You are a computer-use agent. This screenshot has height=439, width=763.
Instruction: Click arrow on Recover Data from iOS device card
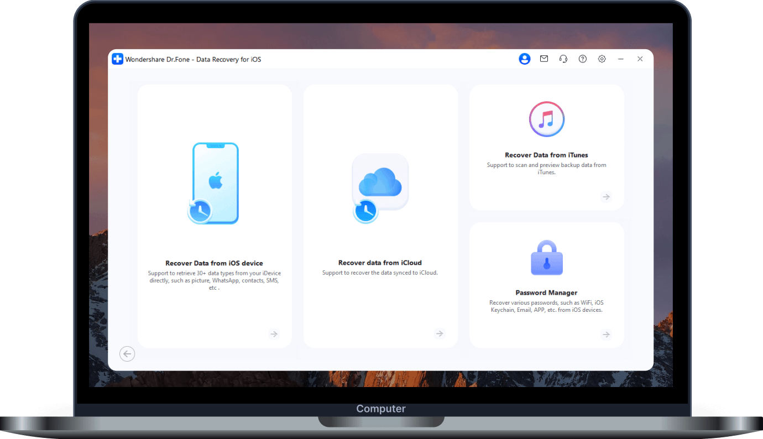coord(274,334)
